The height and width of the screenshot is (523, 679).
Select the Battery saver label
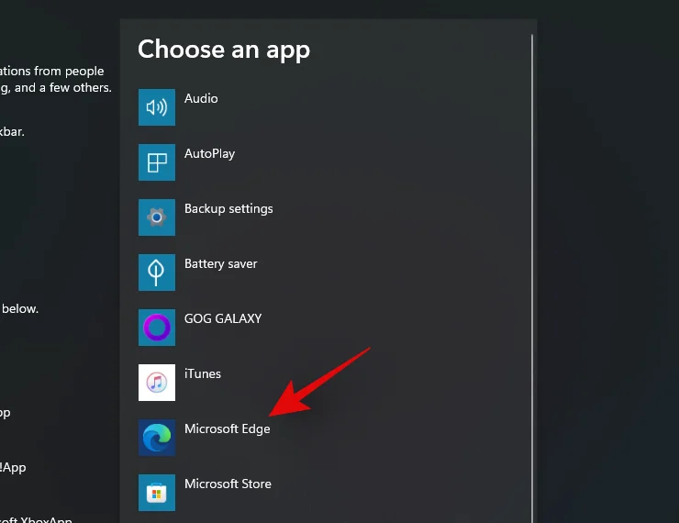[221, 263]
